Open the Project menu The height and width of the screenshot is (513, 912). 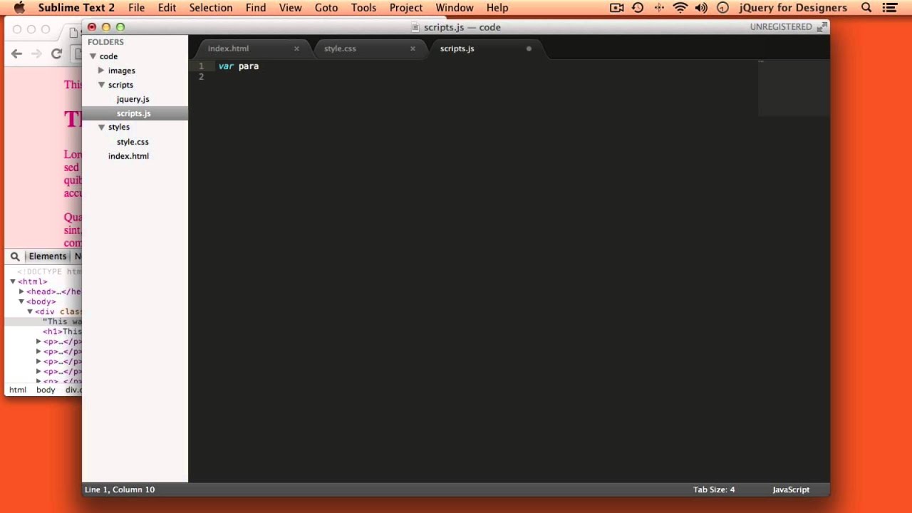click(406, 8)
